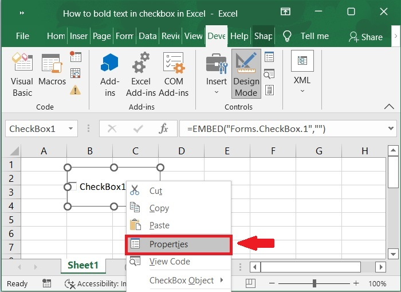Open the Name Box dropdown arrow
401x292 pixels.
pos(70,129)
